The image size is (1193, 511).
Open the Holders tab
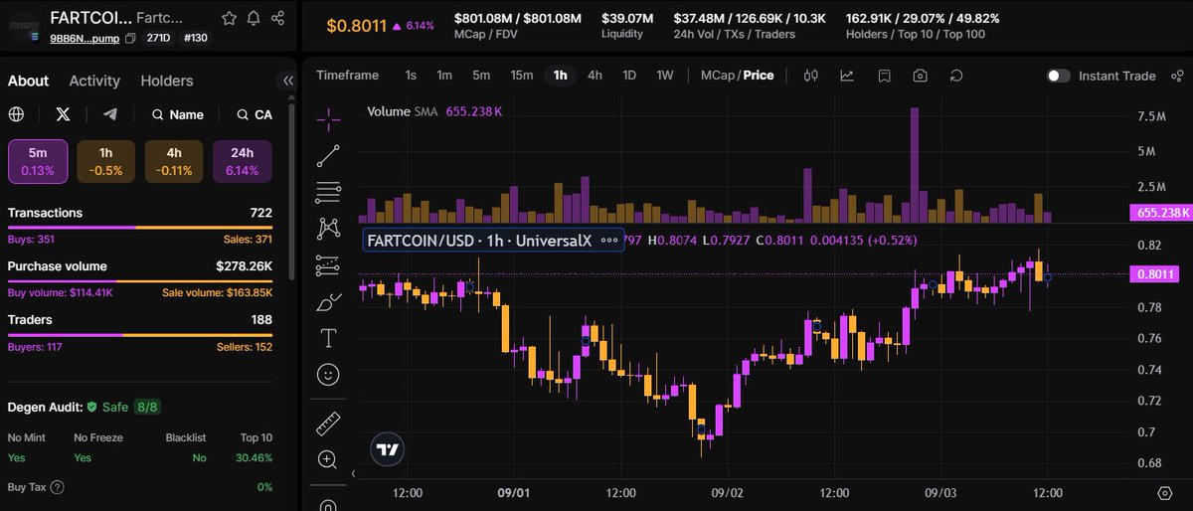167,81
